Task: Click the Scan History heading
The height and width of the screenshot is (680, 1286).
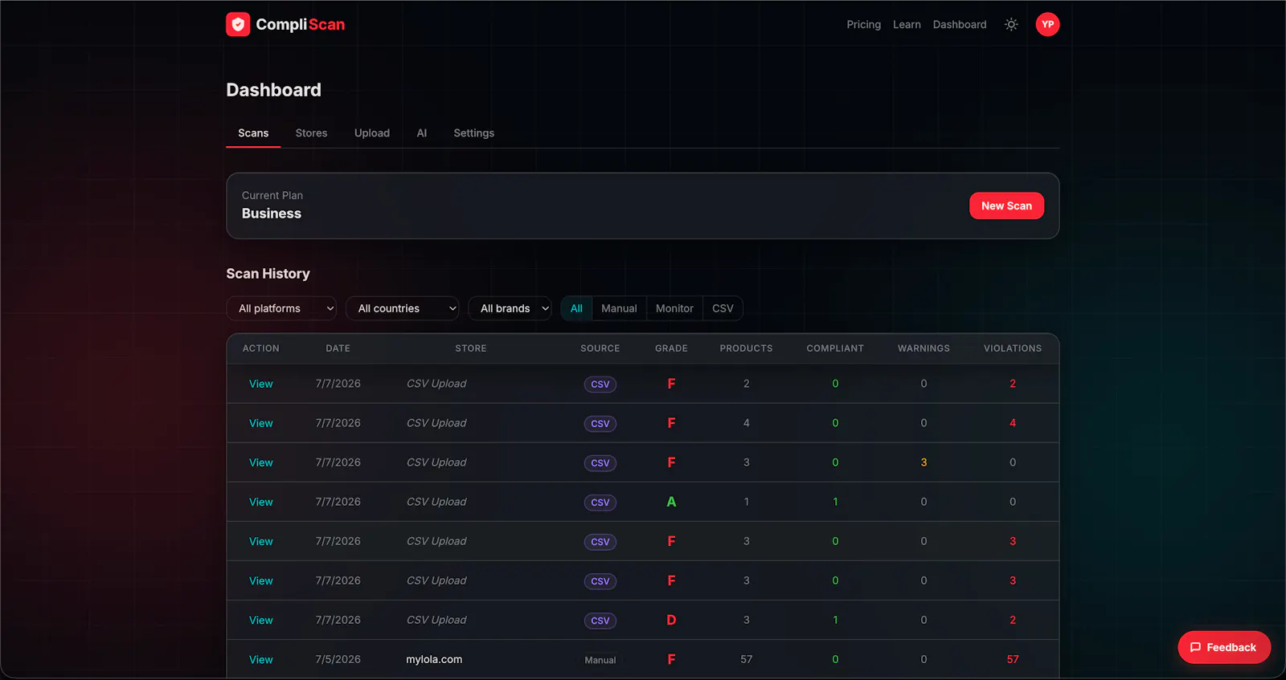Action: click(x=268, y=274)
